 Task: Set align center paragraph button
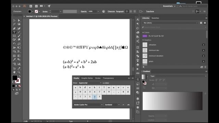tap(131, 11)
